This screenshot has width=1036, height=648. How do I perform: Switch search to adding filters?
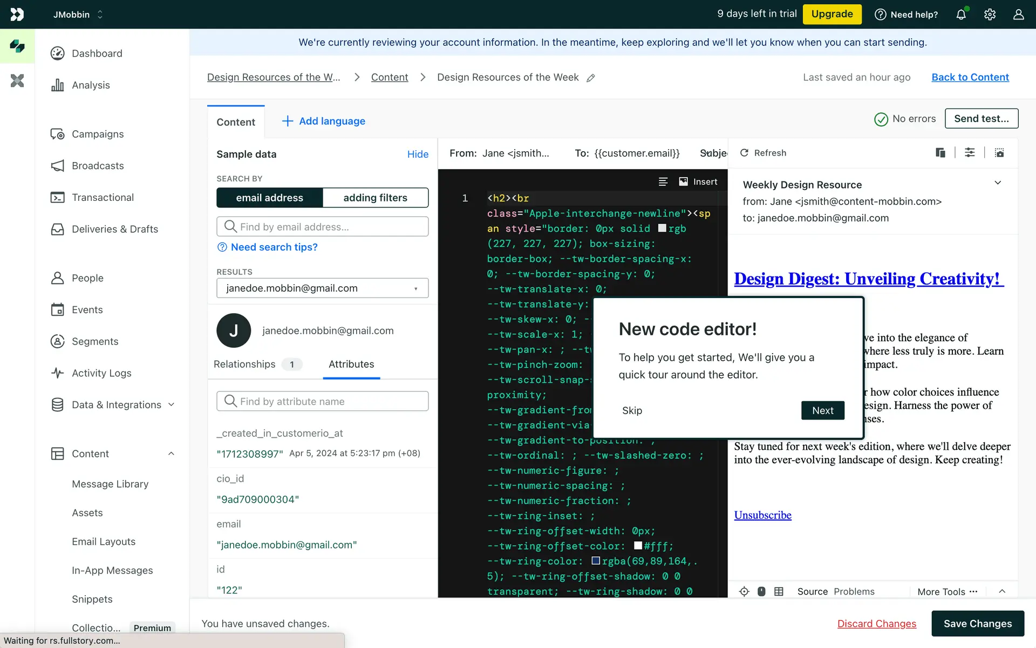[375, 198]
